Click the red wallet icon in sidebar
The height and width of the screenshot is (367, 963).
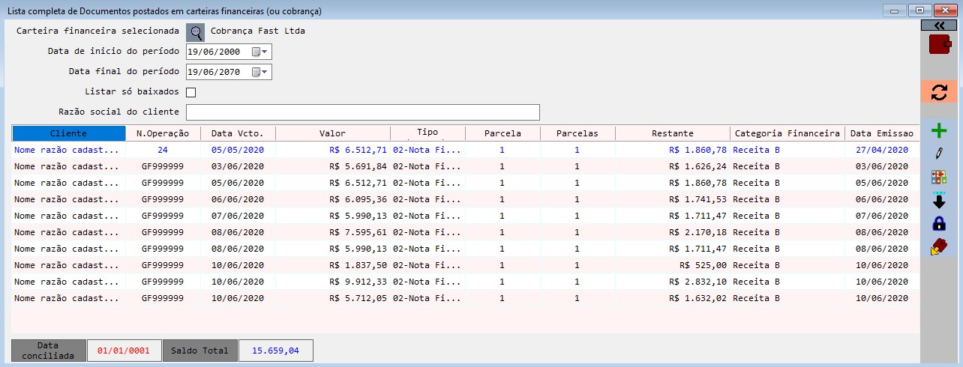tap(939, 45)
